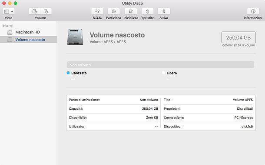The width and height of the screenshot is (265, 165).
Task: Open the Vista dropdown chevron
Action: click(x=12, y=11)
